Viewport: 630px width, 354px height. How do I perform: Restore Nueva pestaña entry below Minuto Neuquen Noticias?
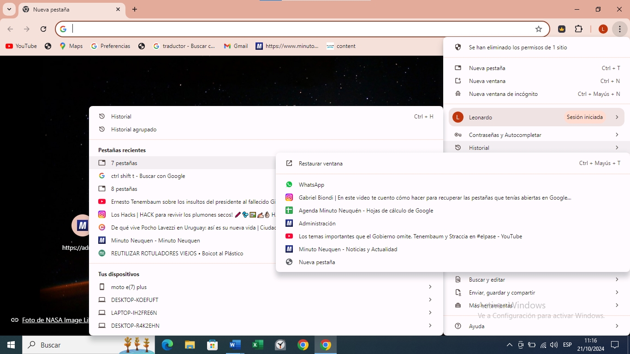pyautogui.click(x=453, y=262)
